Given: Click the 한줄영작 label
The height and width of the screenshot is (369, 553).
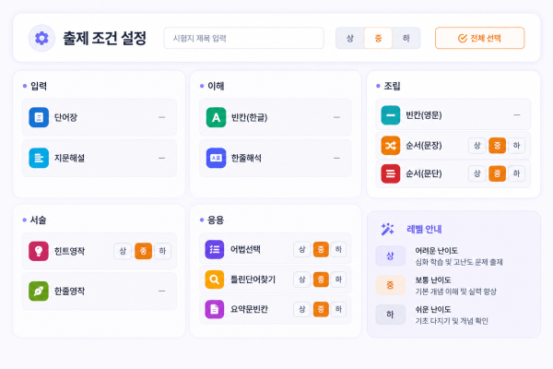Looking at the screenshot, I should coord(69,291).
